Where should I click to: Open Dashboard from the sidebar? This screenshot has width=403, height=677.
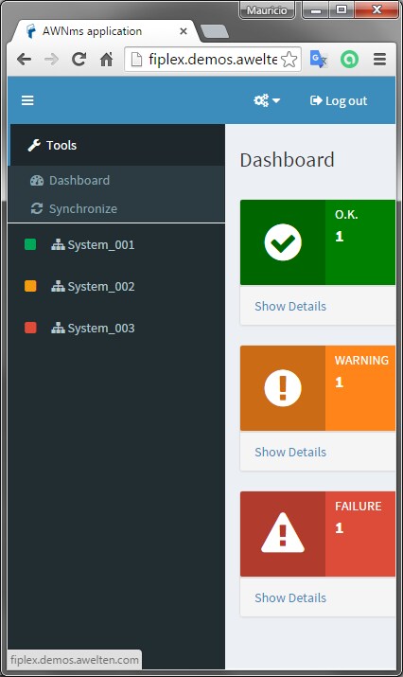pos(70,180)
